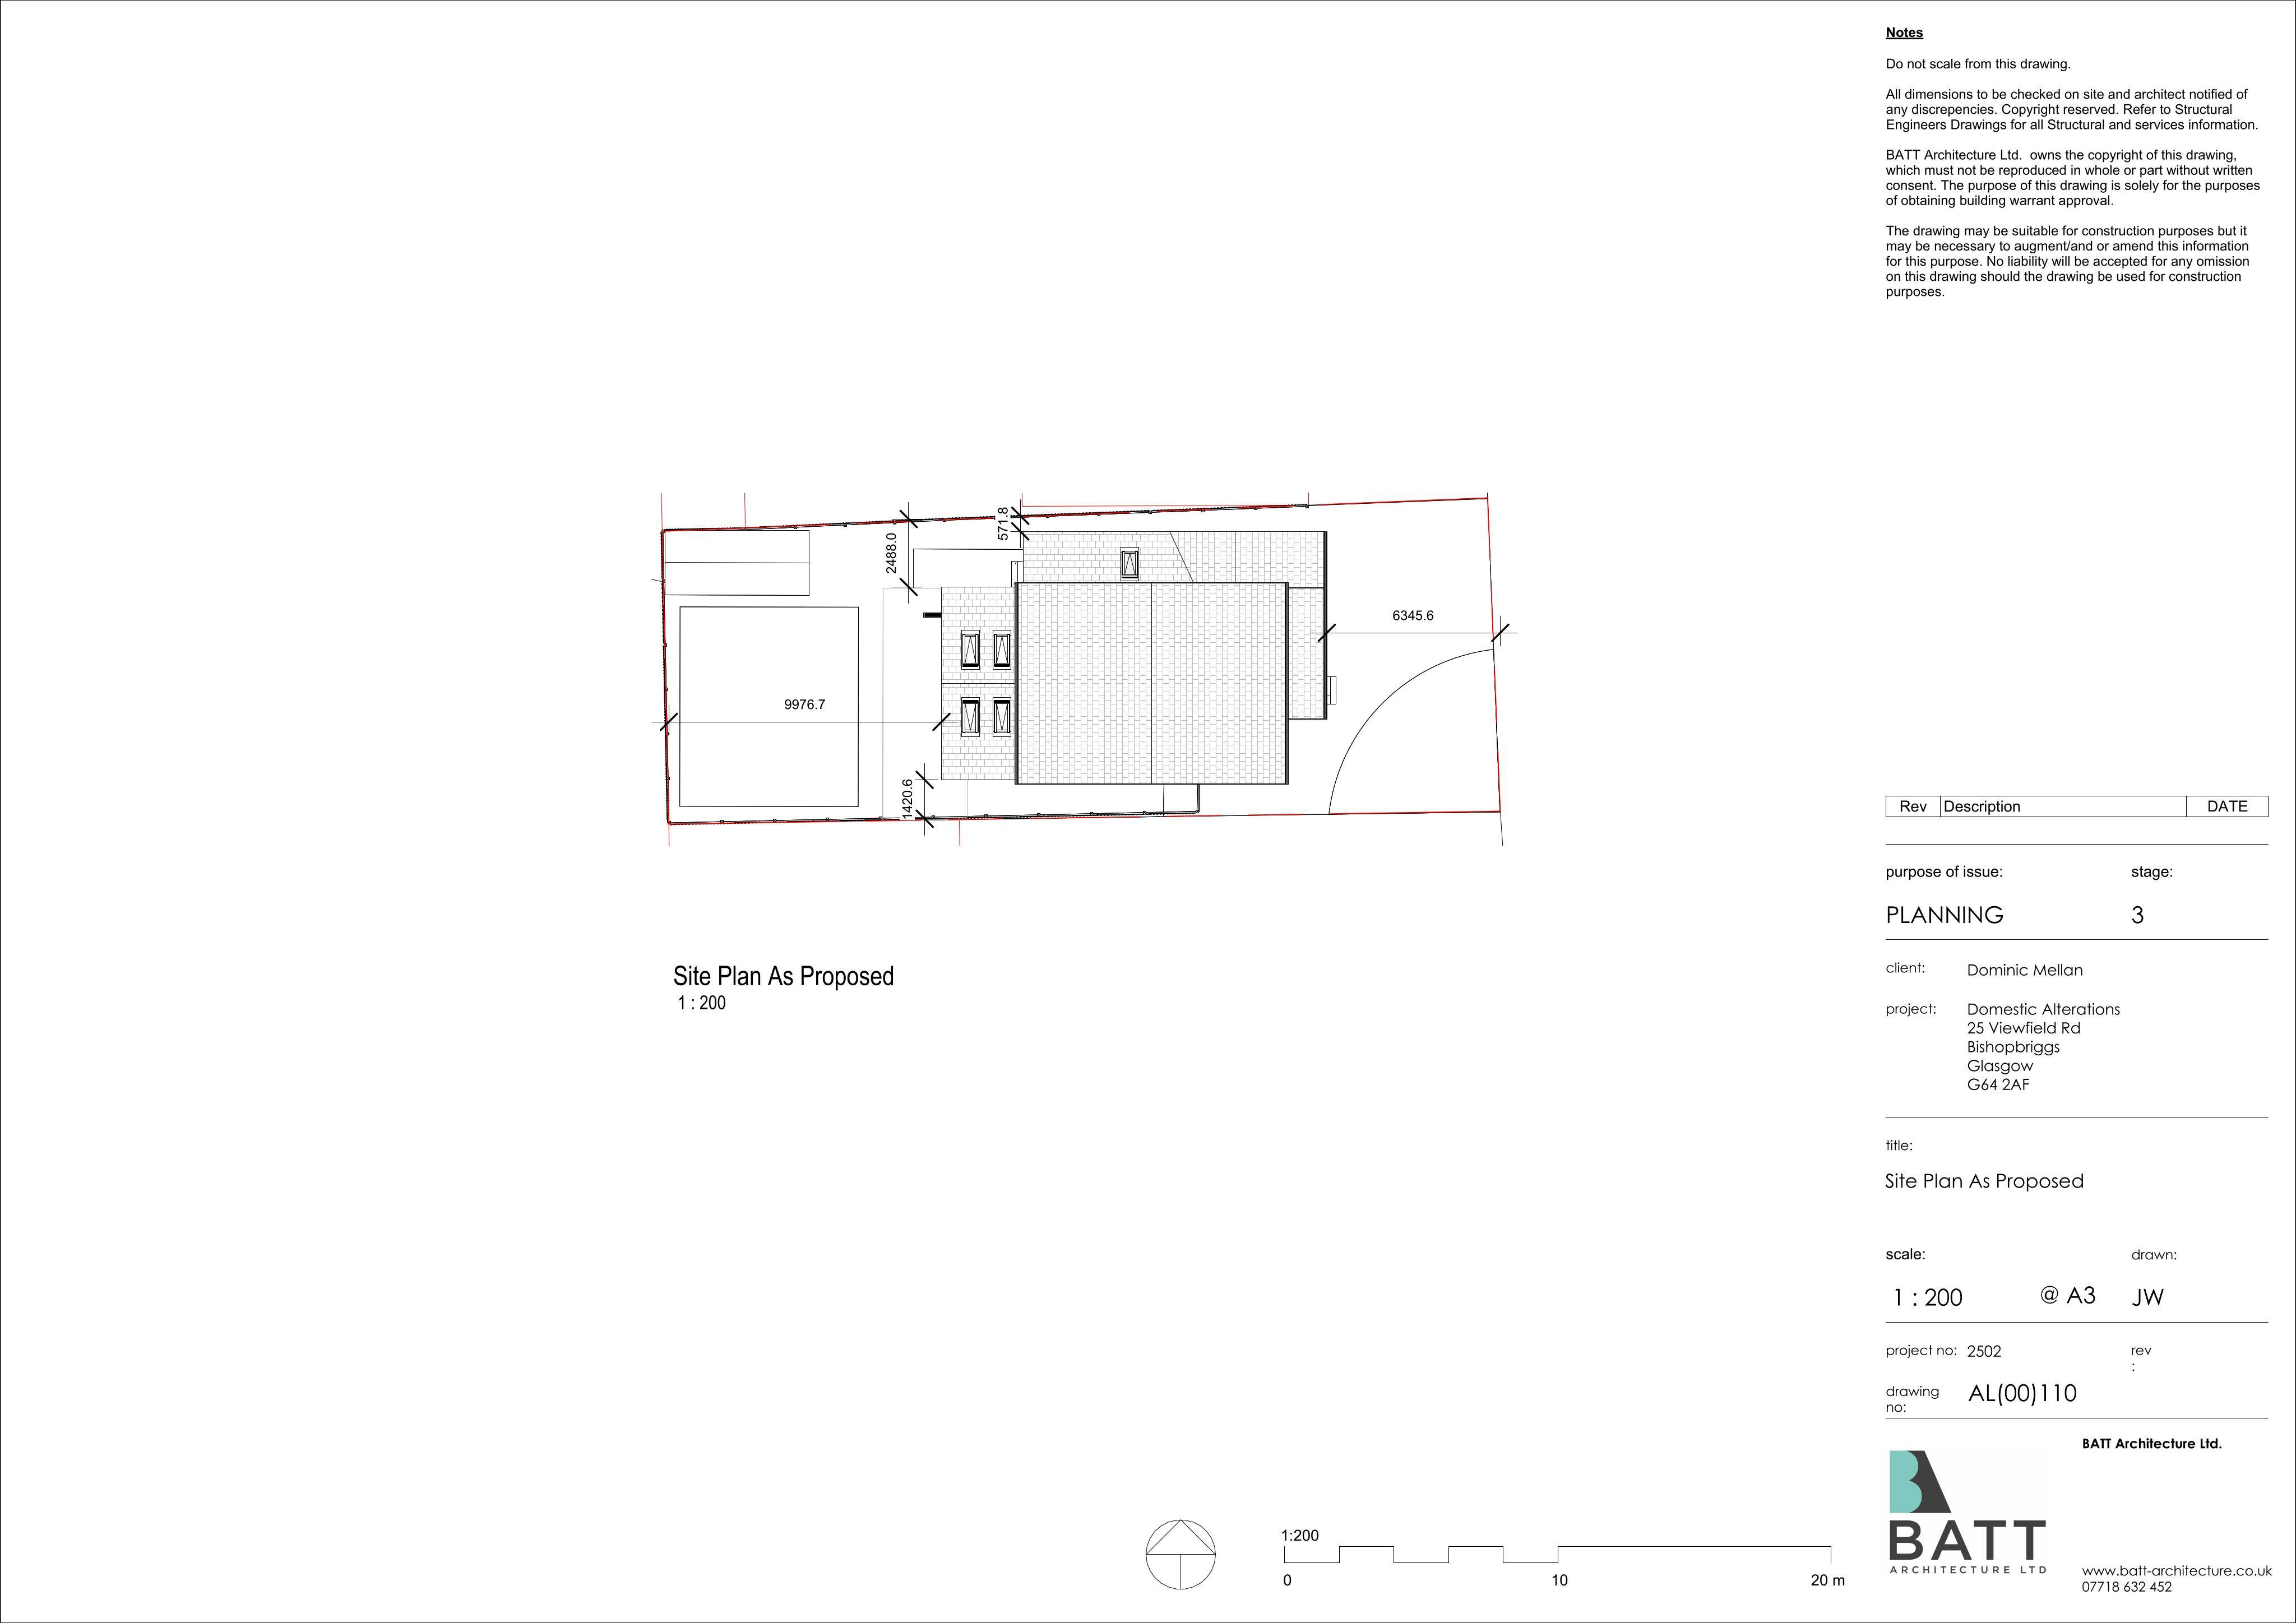This screenshot has height=1623, width=2296.
Task: Click the '1 : 200' caption under drawing title
Action: pyautogui.click(x=701, y=1003)
